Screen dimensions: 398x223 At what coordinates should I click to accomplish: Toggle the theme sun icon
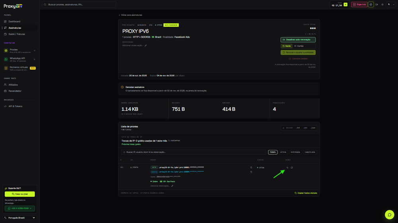[x=382, y=4]
